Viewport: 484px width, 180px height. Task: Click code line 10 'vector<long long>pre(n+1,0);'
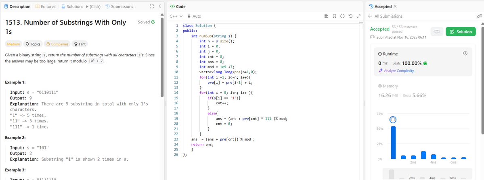[228, 72]
